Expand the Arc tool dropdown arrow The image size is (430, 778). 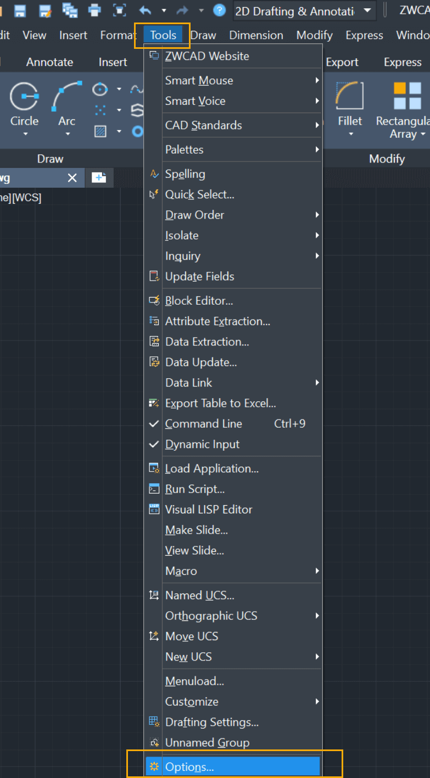click(67, 134)
